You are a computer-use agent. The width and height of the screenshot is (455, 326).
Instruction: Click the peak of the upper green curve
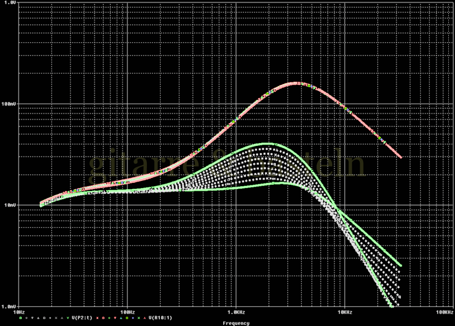point(268,144)
